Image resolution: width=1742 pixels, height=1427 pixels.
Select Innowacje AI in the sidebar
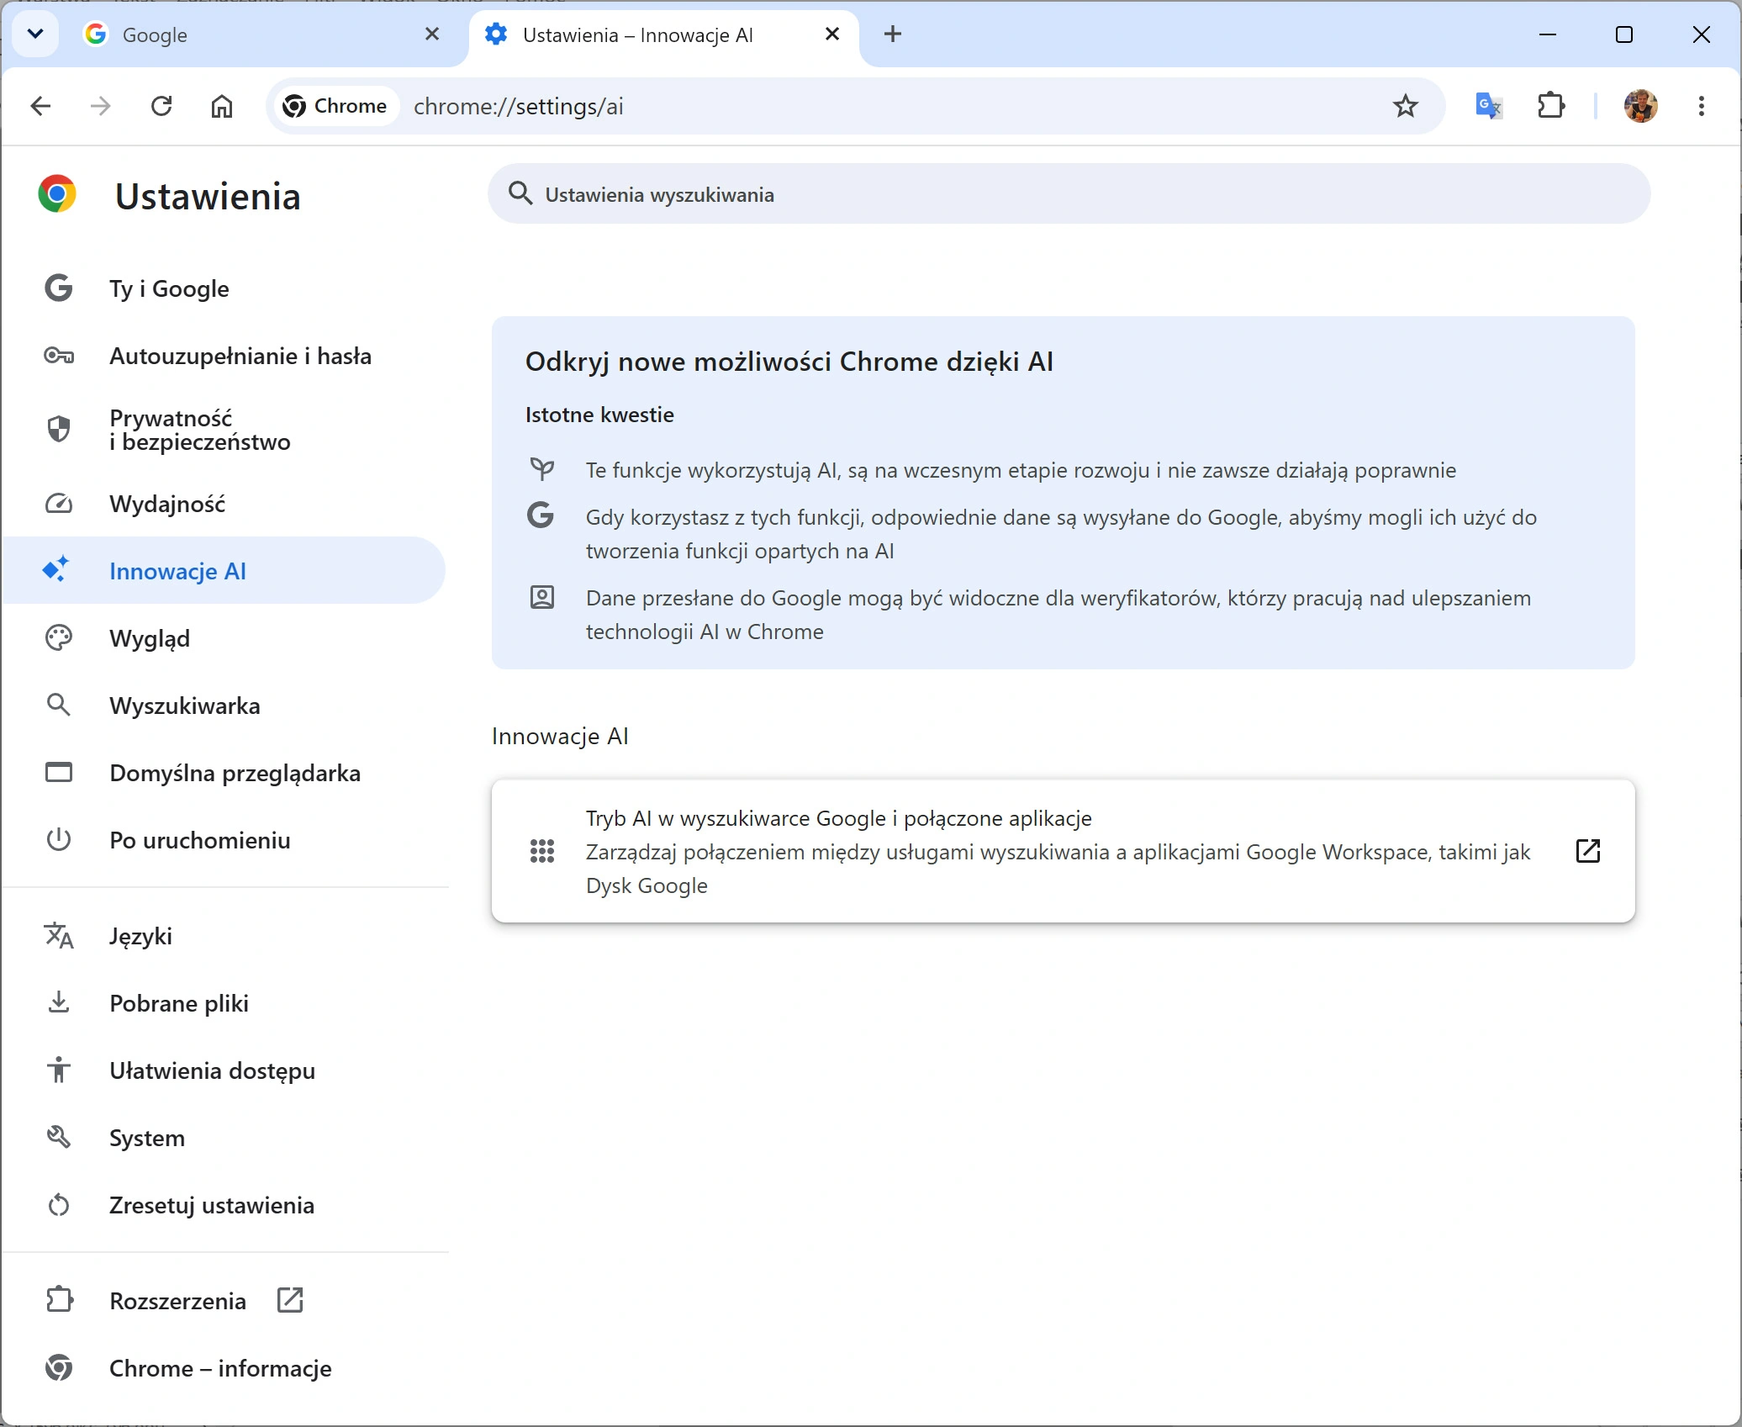tap(224, 571)
